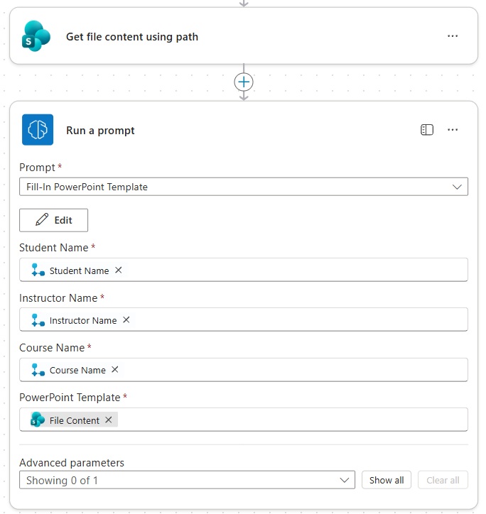Click the SharePoint icon on Get file content
This screenshot has width=486, height=514.
[x=37, y=36]
